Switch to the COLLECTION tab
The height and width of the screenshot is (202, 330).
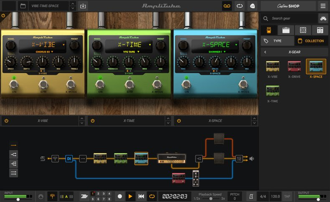coord(311,41)
